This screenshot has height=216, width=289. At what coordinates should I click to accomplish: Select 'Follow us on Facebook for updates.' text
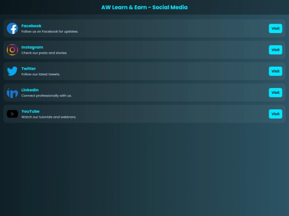pos(50,31)
